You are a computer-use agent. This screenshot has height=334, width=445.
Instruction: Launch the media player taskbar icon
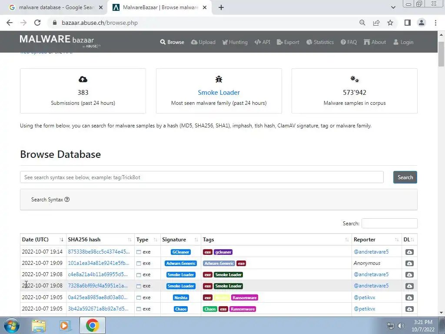pyautogui.click(x=65, y=325)
